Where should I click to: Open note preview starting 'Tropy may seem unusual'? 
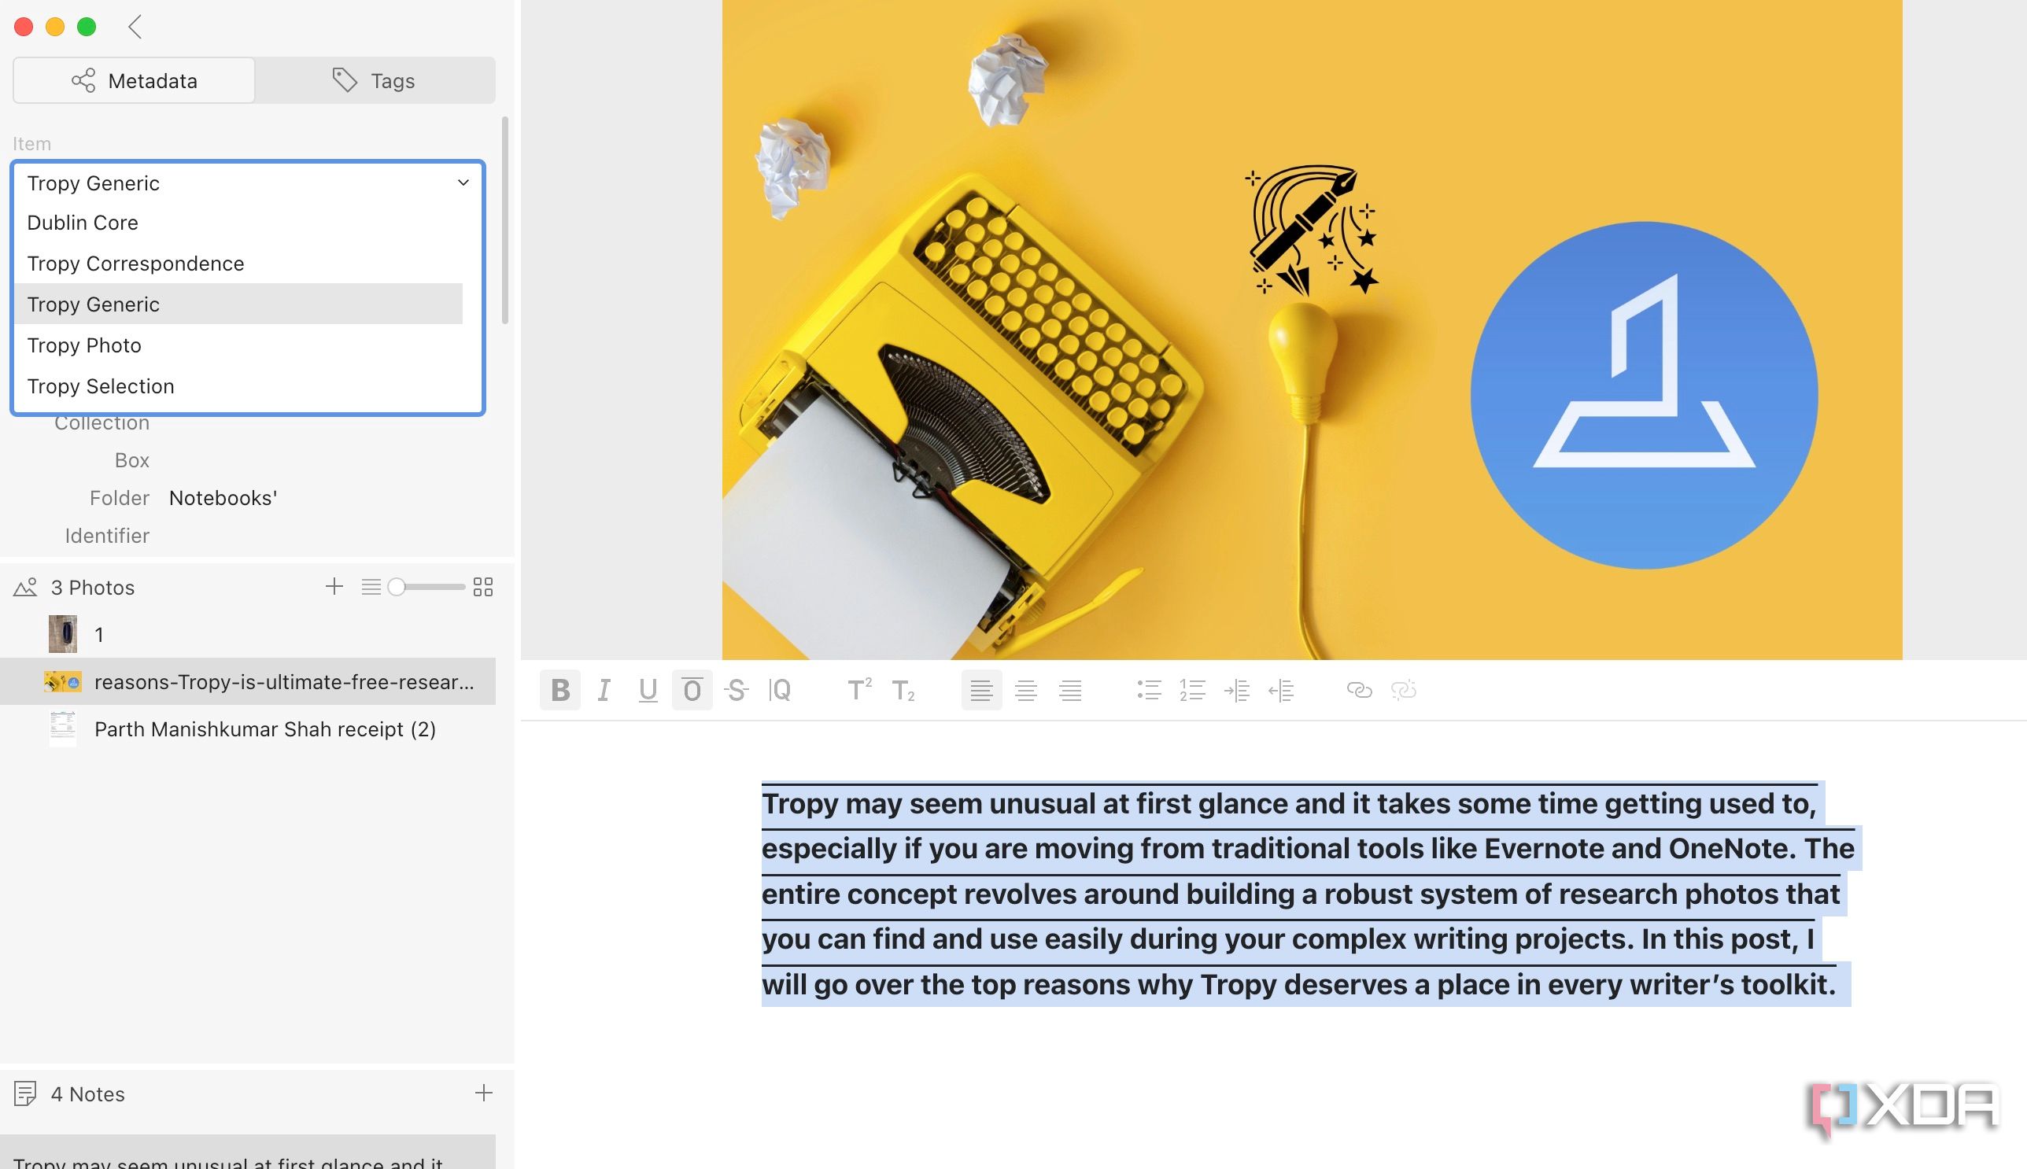pyautogui.click(x=247, y=1152)
